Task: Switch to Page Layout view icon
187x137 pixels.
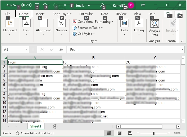Action: pos(120,133)
